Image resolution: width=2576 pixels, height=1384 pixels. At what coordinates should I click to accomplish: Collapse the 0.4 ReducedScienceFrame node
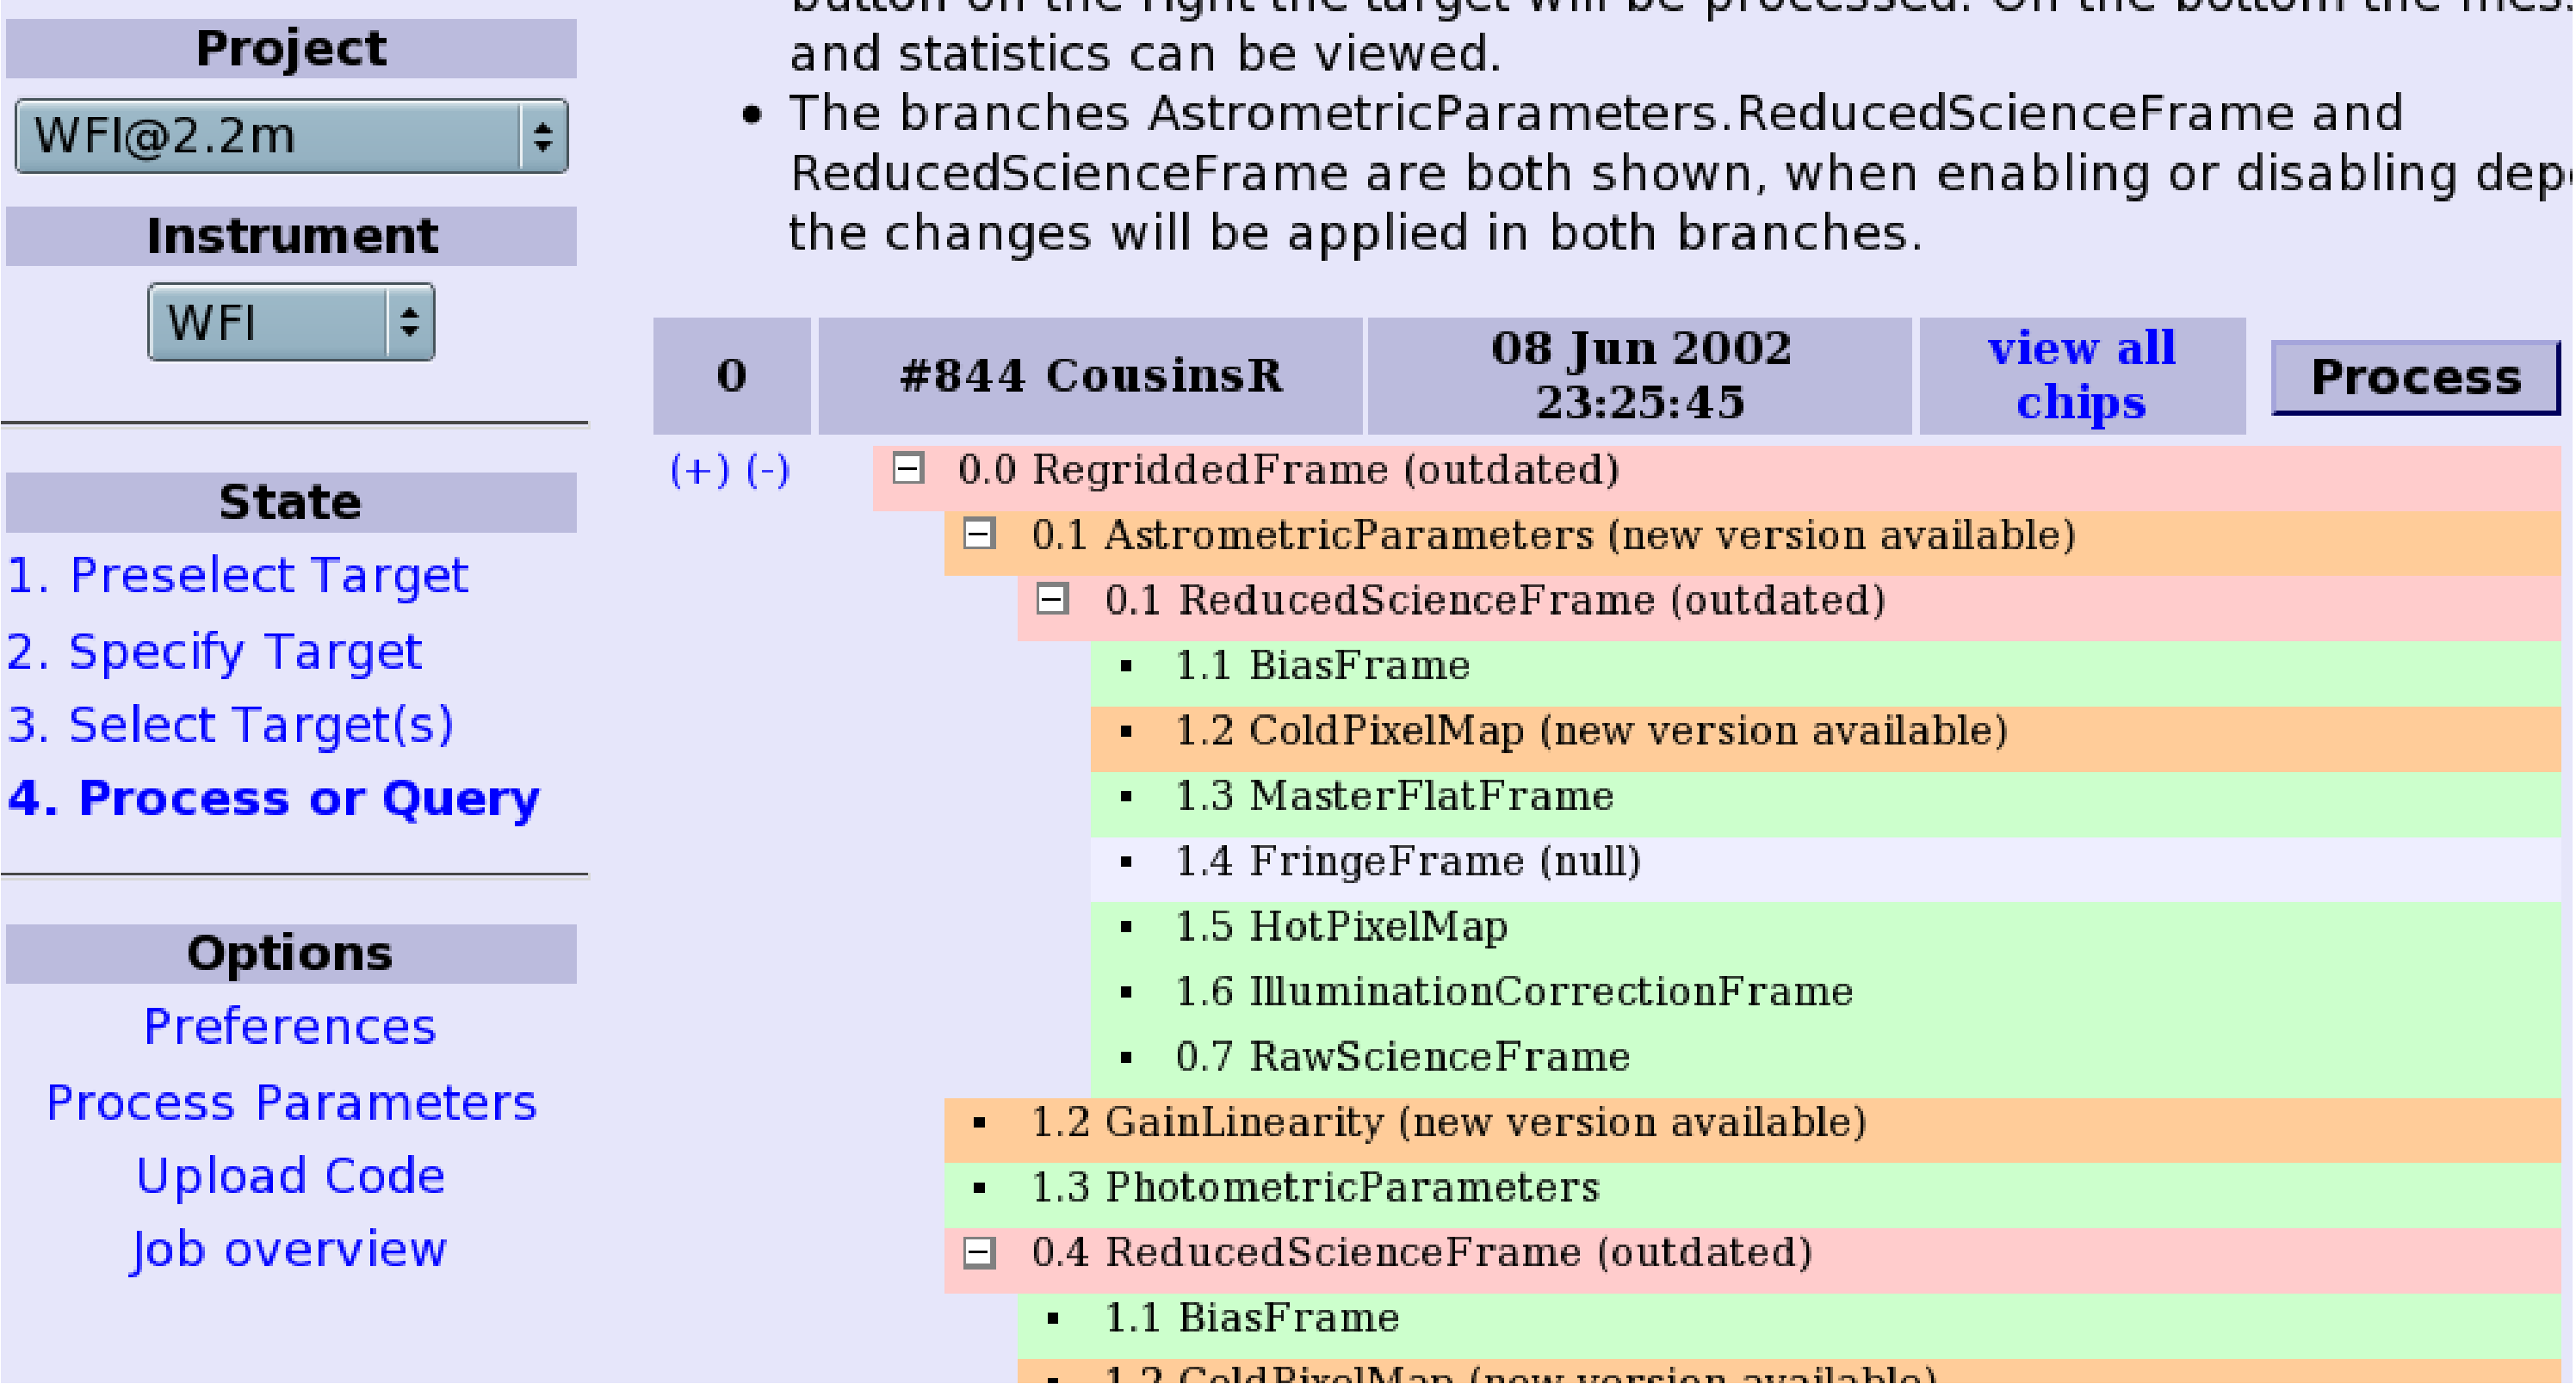(x=979, y=1252)
